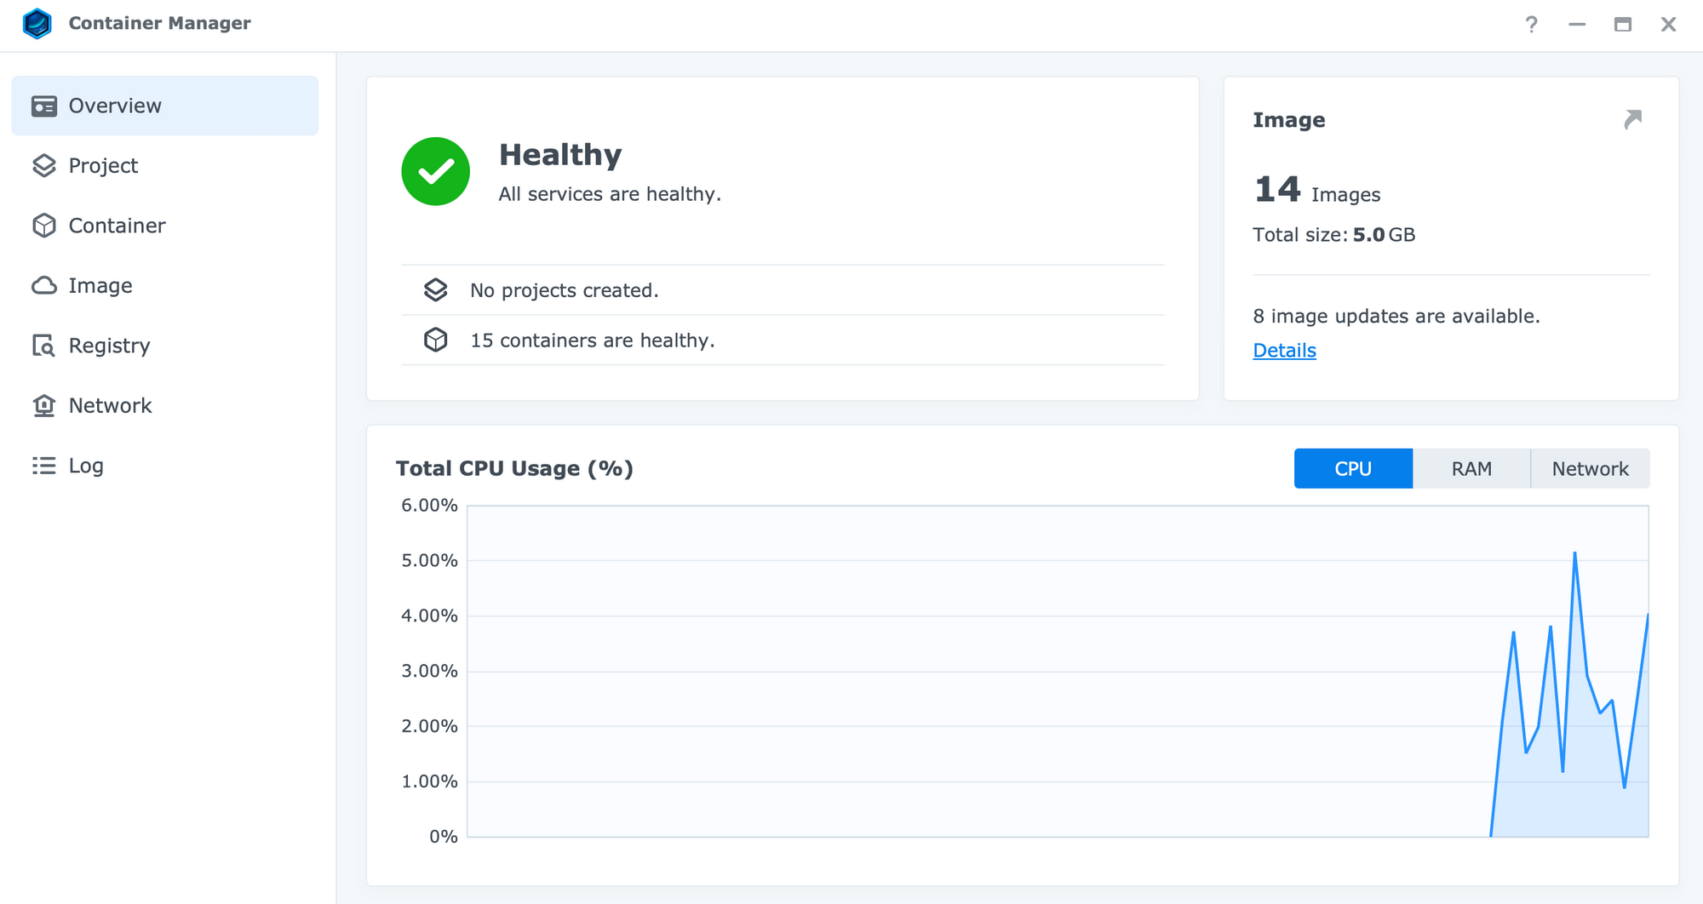Switch to the Network sidebar section
Image resolution: width=1703 pixels, height=904 pixels.
(164, 405)
